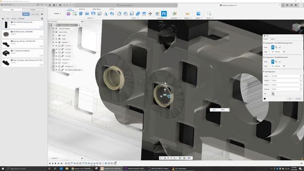
Task: Click the Combine modify icon
Action: coord(138,14)
